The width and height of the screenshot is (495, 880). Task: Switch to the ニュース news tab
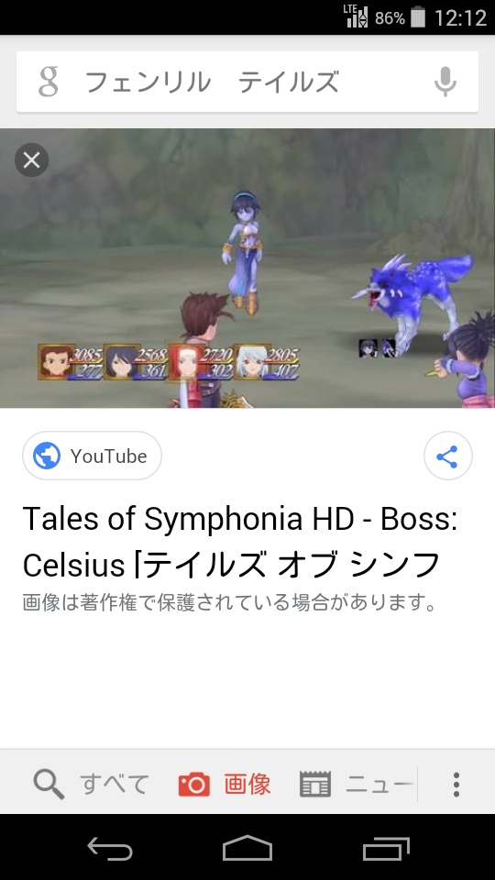pos(356,785)
